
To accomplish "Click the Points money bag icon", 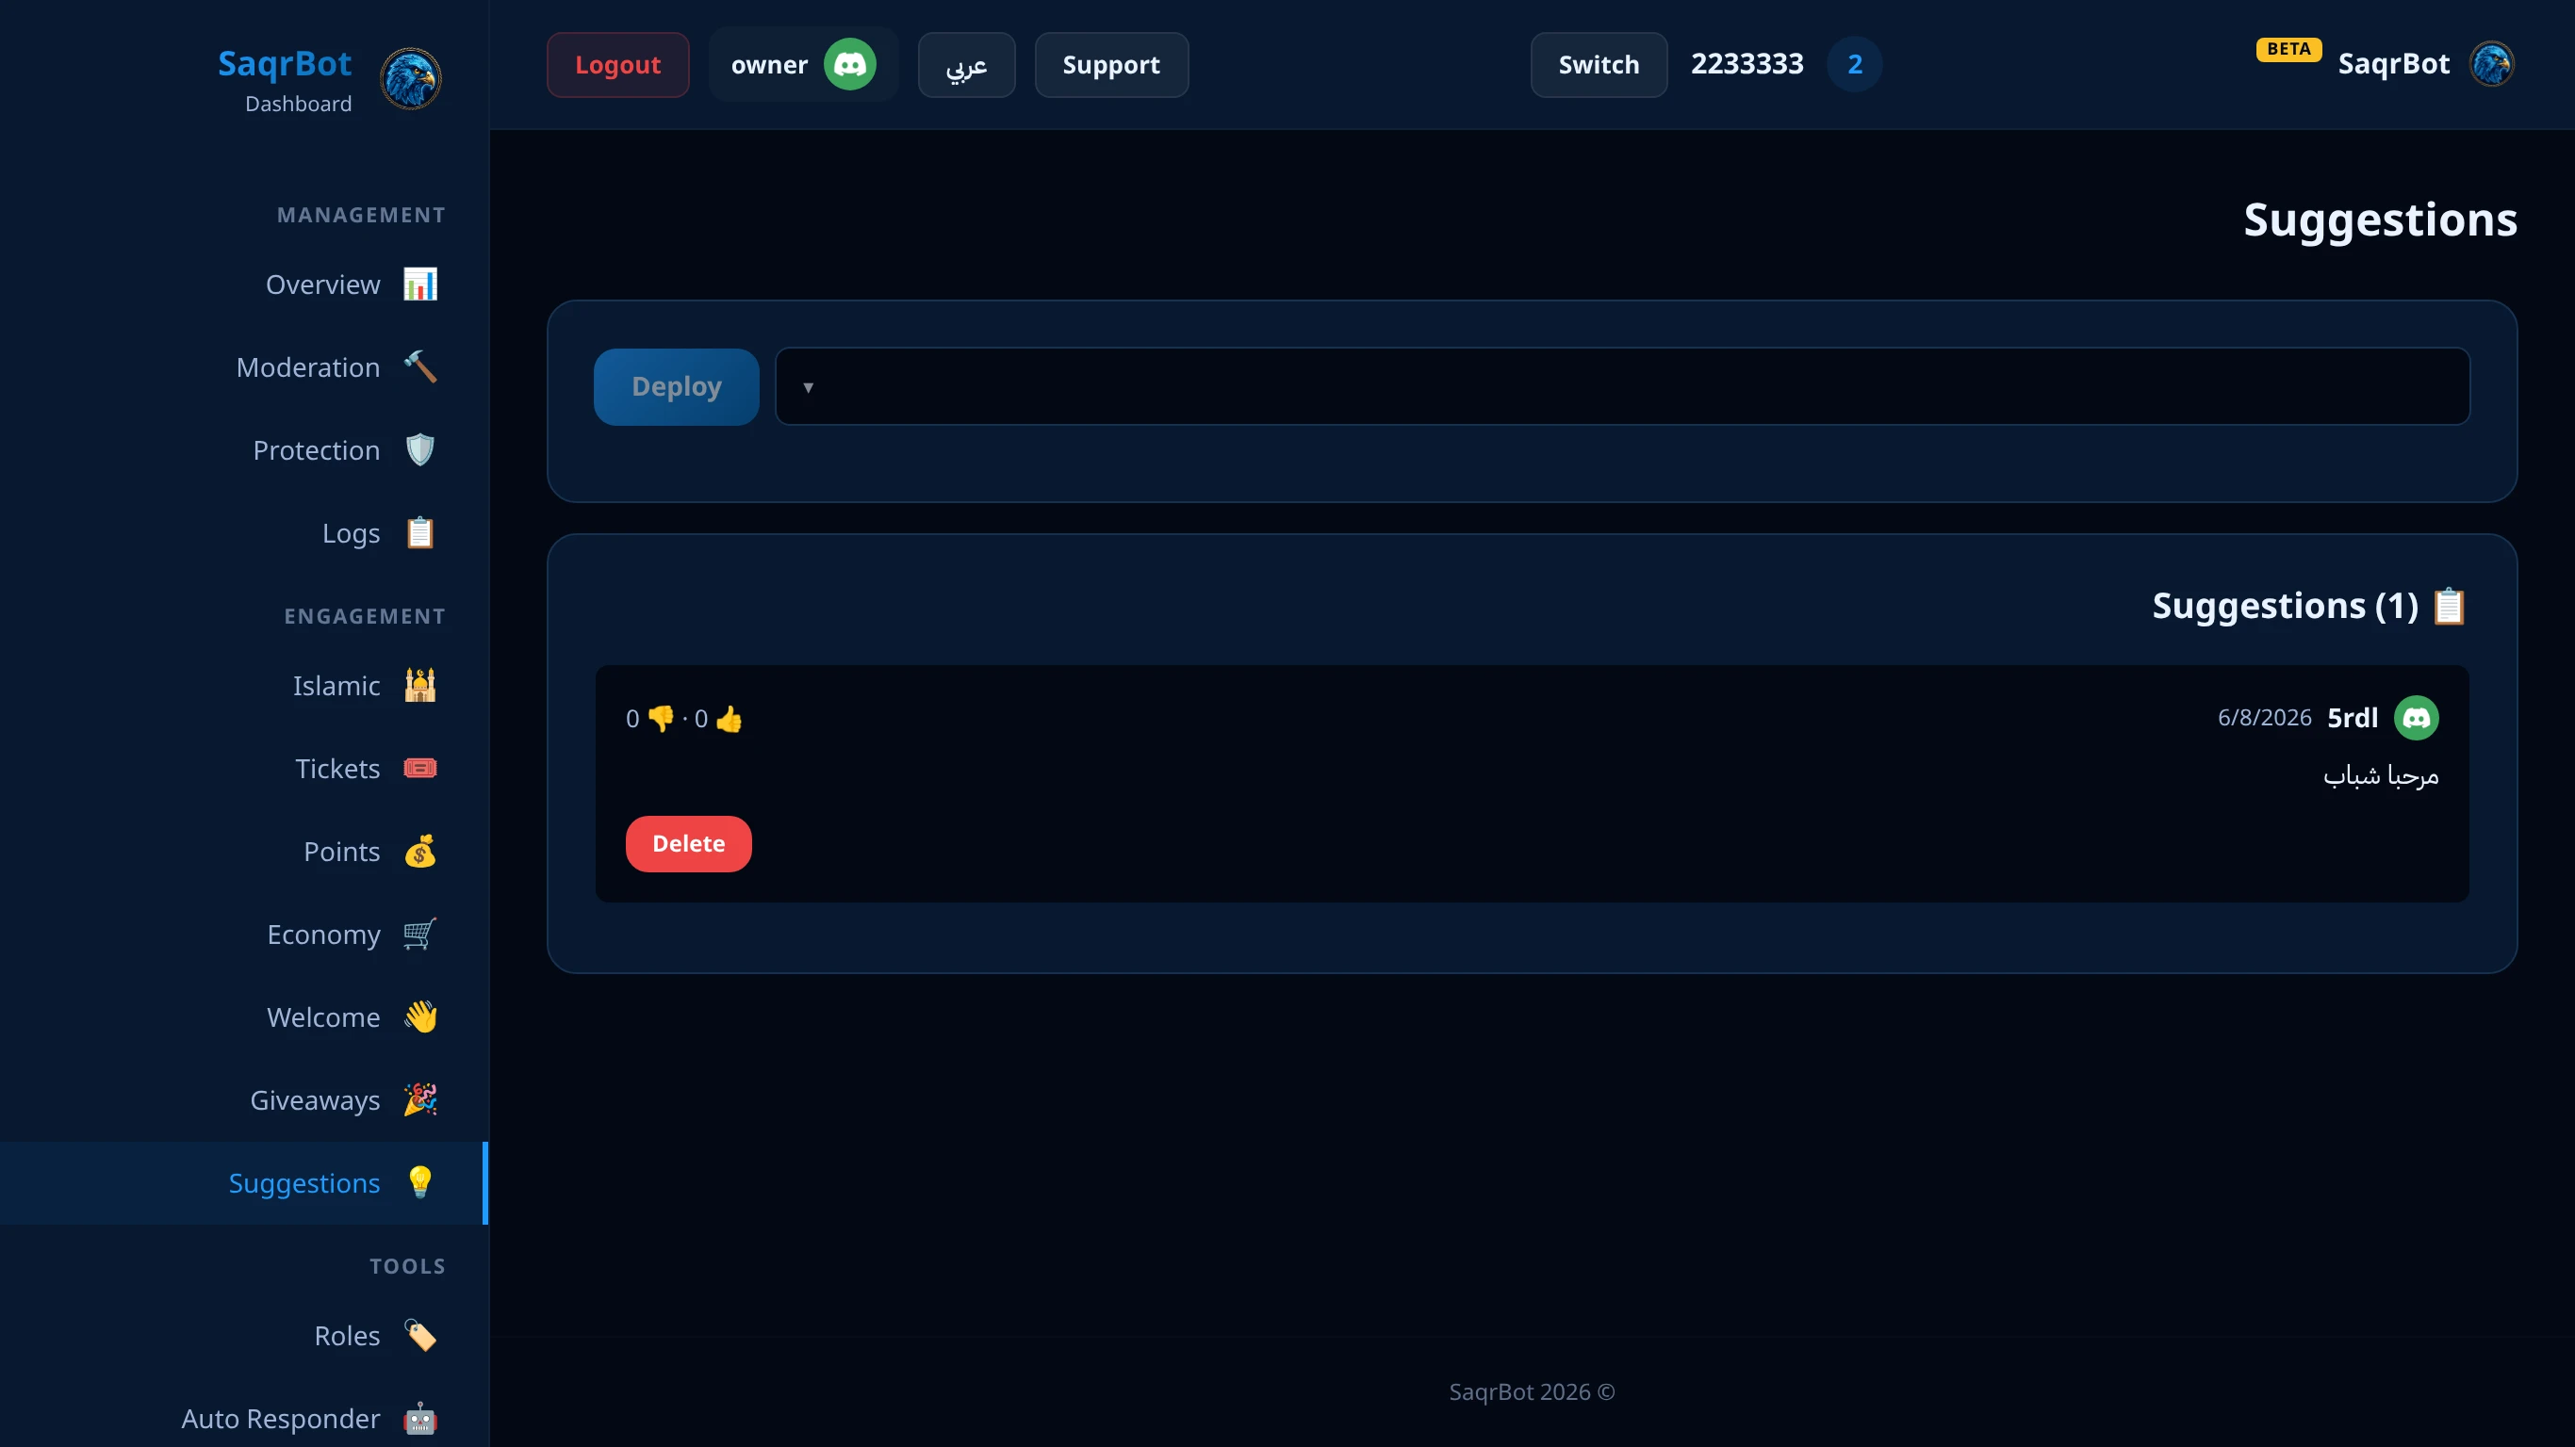I will click(x=419, y=852).
